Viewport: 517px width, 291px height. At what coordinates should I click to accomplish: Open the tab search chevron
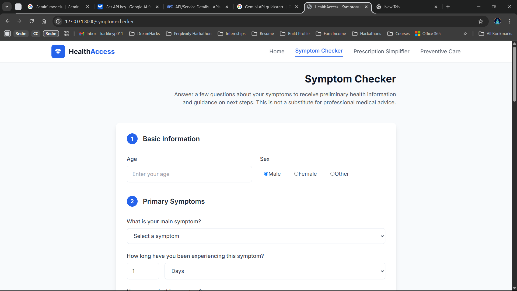[7, 7]
